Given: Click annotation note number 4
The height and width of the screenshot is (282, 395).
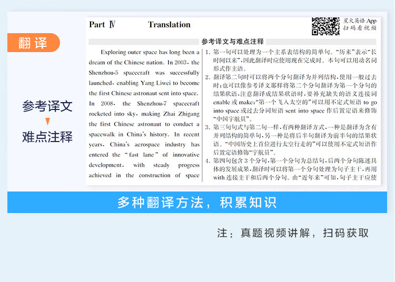Looking at the screenshot, I should (208, 160).
